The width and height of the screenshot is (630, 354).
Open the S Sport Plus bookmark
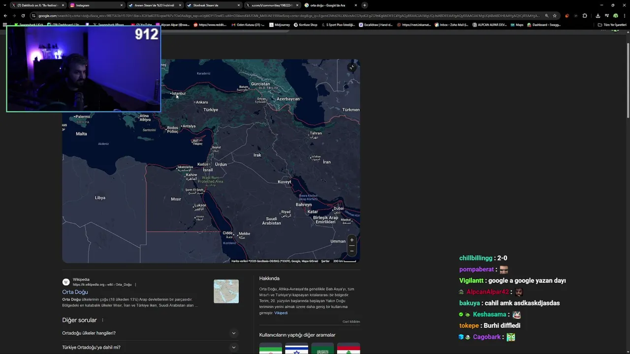click(338, 25)
